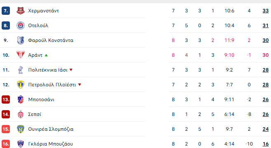Viewport: 271px width, 148px height.
Task: Open the Χερμανστάντ team name link
Action: point(43,11)
